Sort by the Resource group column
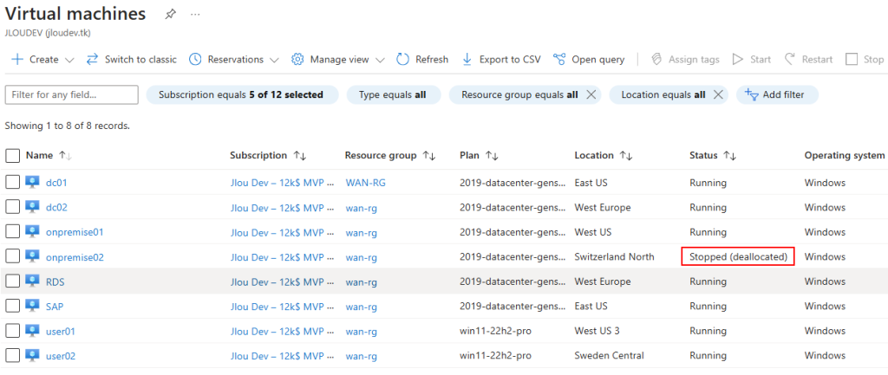The height and width of the screenshot is (375, 888). (x=429, y=156)
